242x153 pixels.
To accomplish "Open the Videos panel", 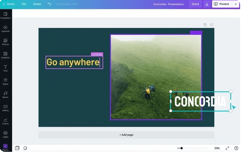I will pyautogui.click(x=5, y=108).
